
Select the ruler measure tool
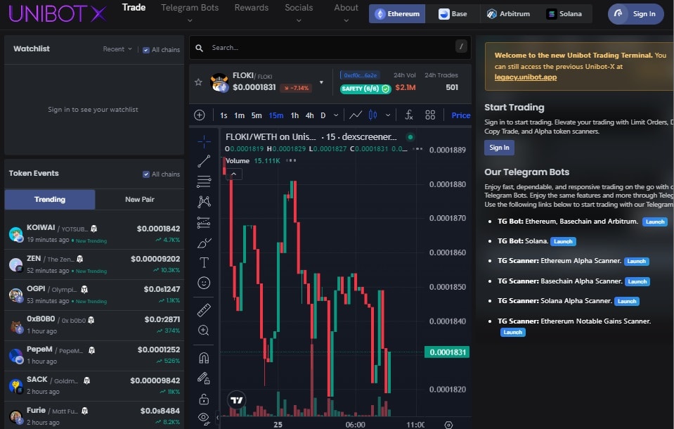click(x=204, y=310)
